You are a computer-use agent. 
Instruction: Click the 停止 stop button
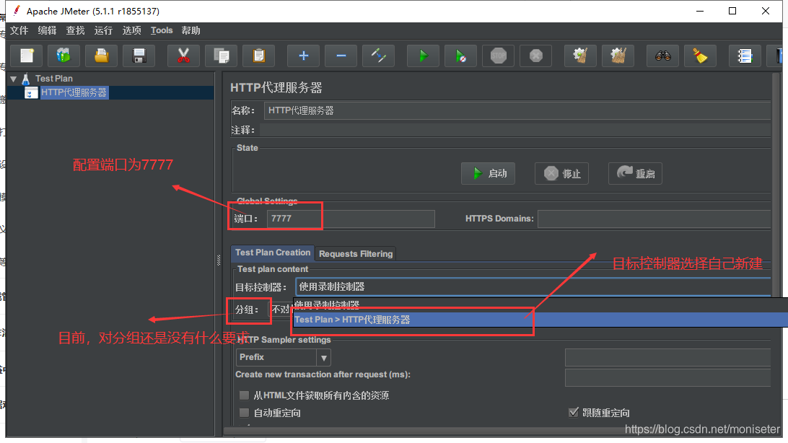[561, 173]
